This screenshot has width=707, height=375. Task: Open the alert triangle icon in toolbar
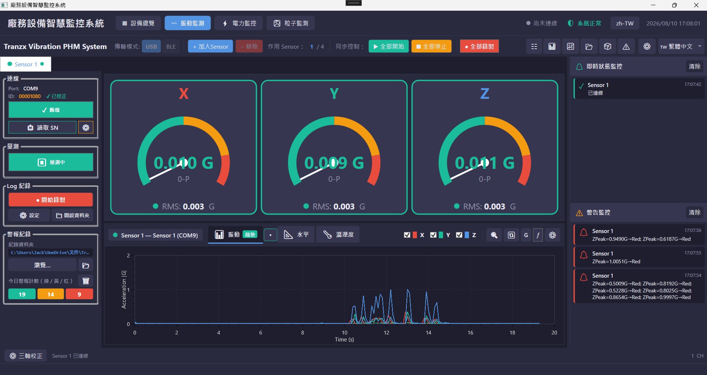click(x=626, y=46)
